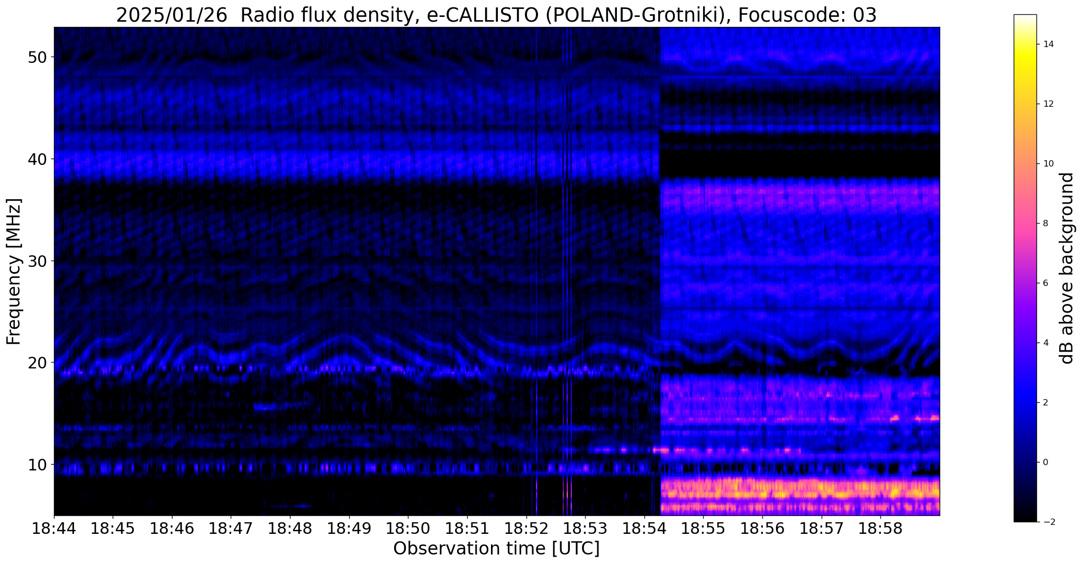Screen dimensions: 1083x564
Task: Click the 18:47 time tick label
Action: coord(231,529)
